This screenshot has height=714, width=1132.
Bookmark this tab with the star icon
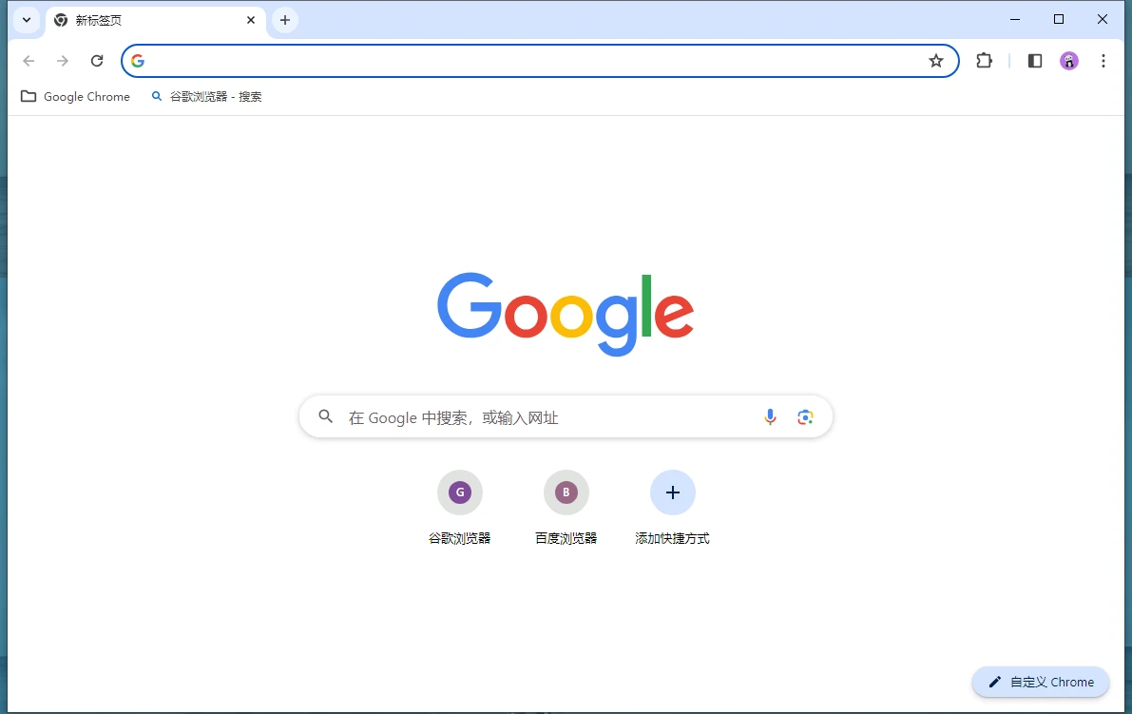click(x=935, y=61)
